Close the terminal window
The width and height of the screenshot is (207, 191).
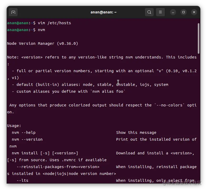[194, 12]
